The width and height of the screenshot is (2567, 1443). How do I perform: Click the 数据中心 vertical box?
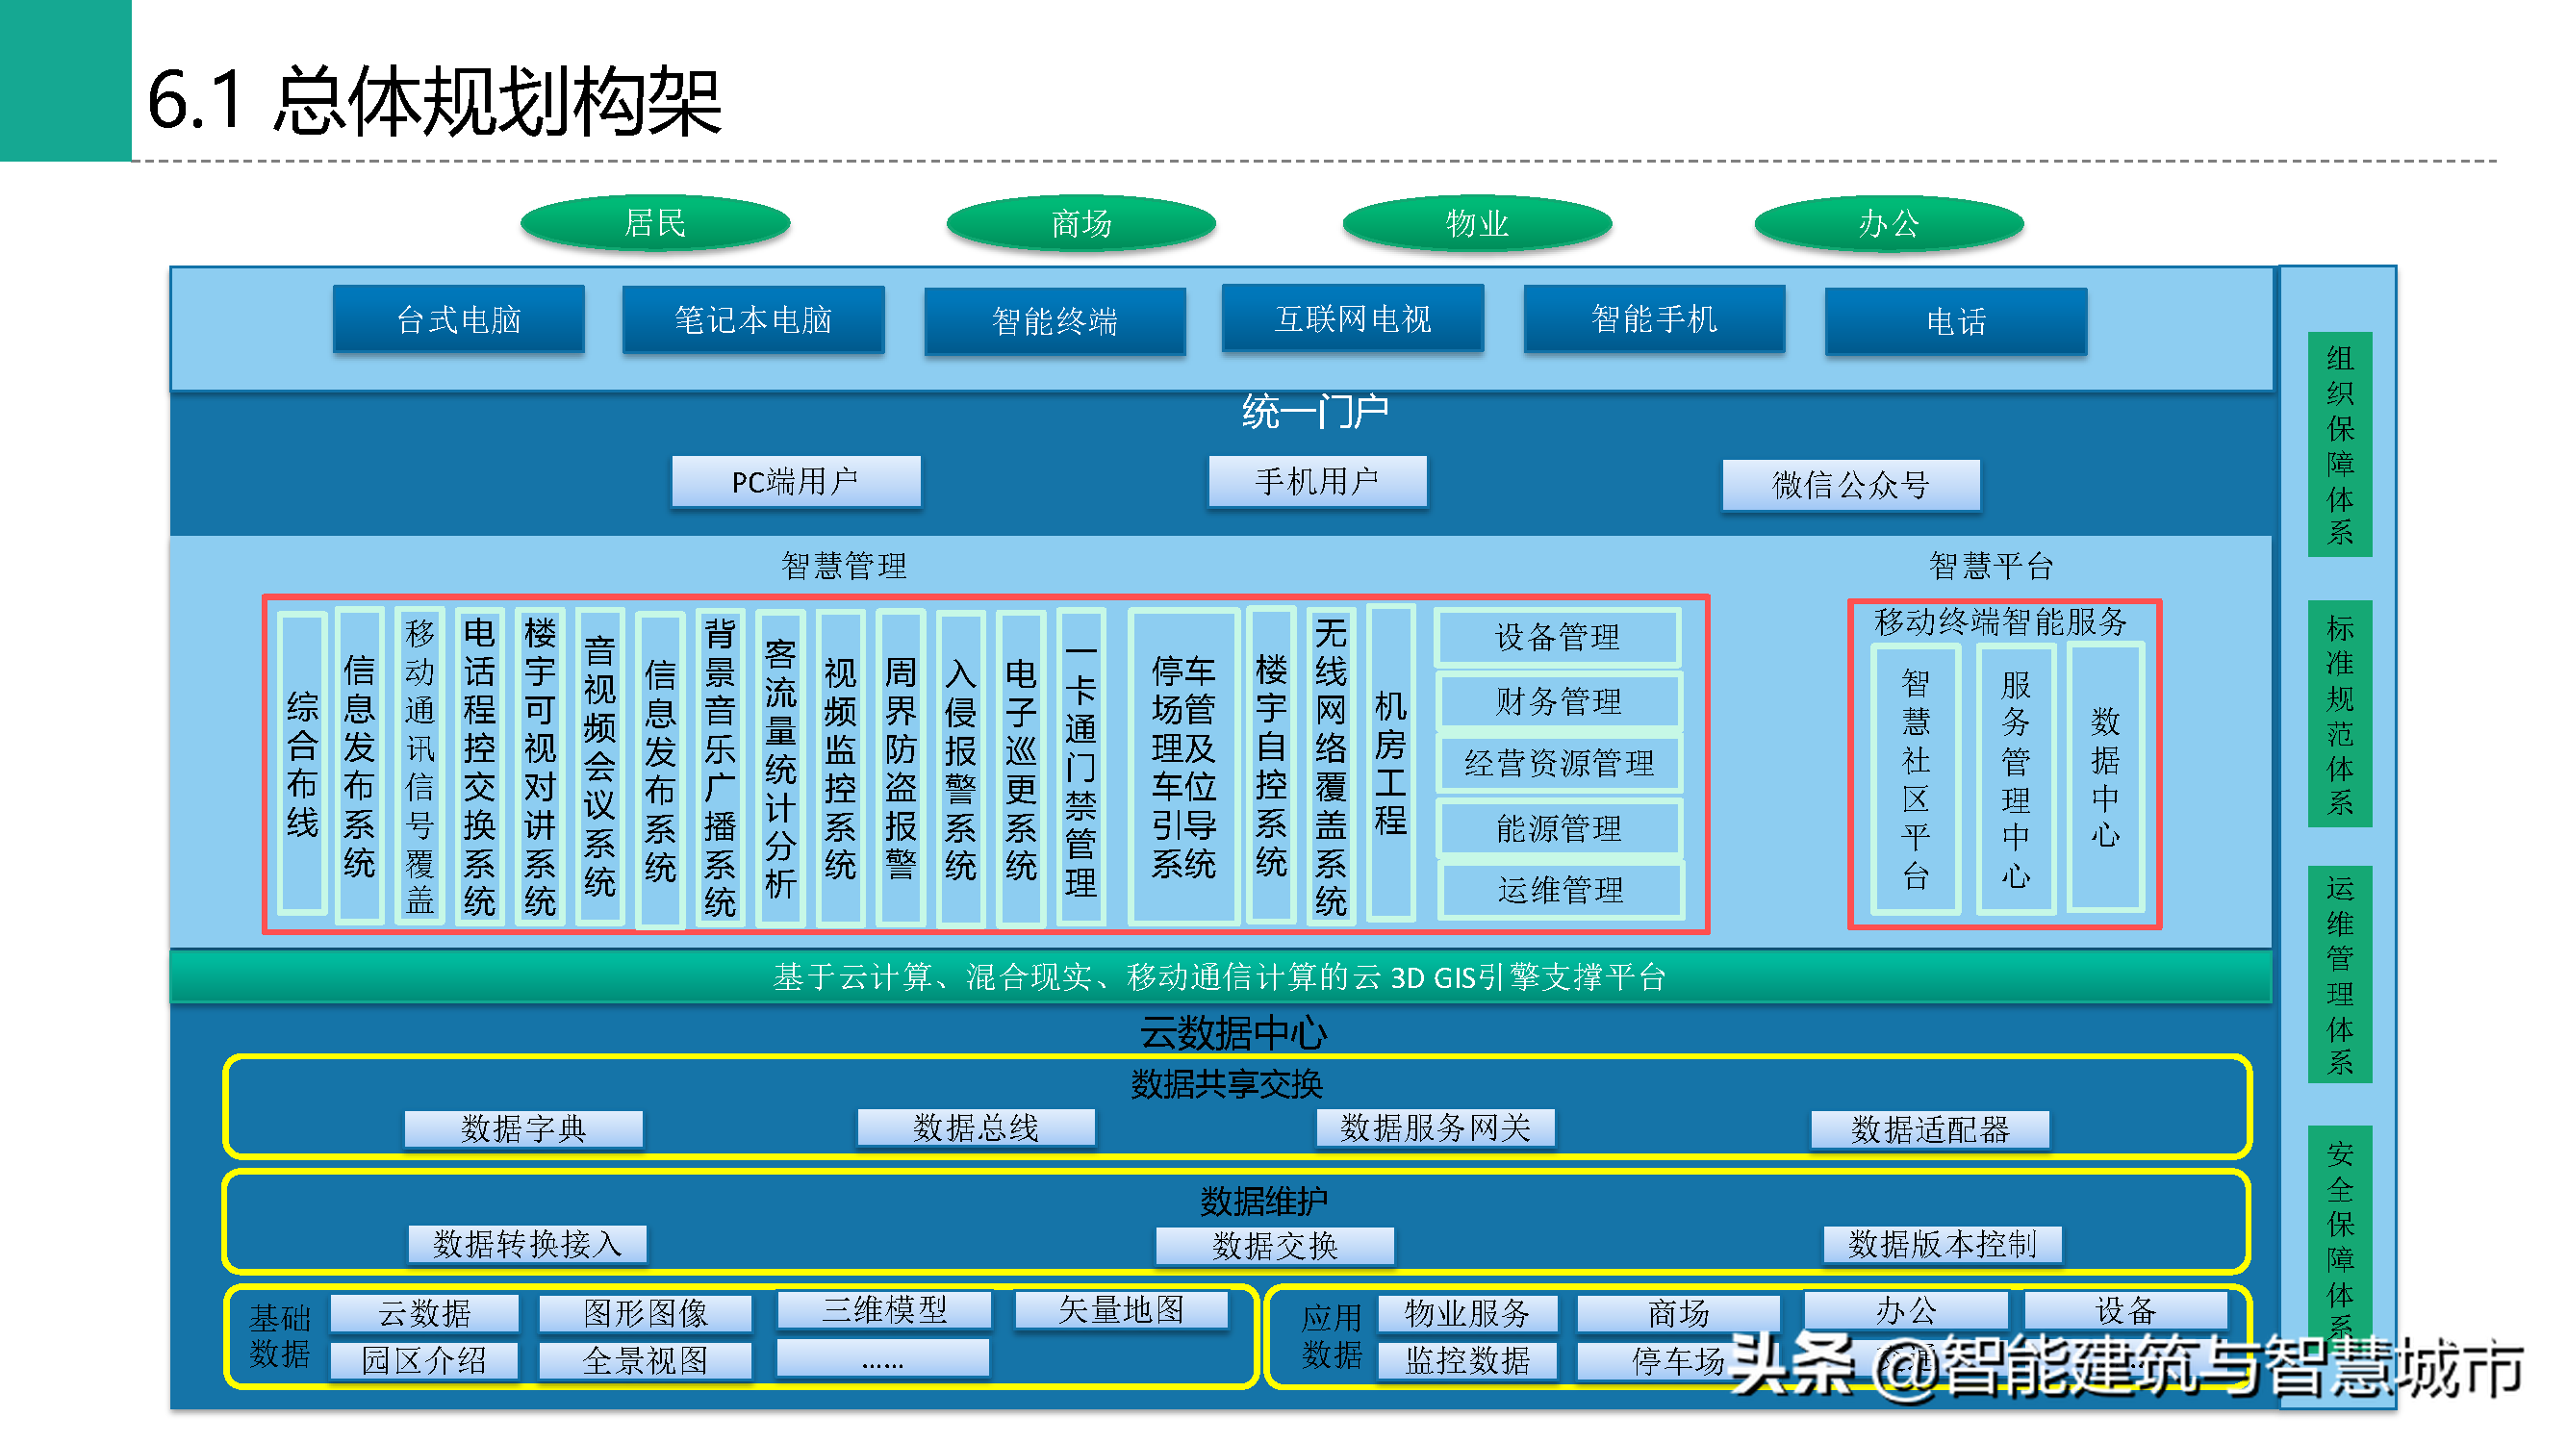pyautogui.click(x=2105, y=777)
